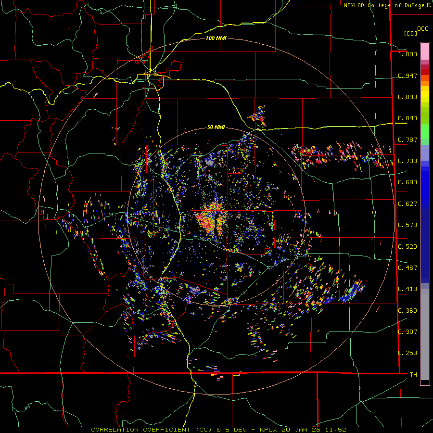The width and height of the screenshot is (433, 433).
Task: Select the 0.893 scale value
Action: pyautogui.click(x=408, y=97)
